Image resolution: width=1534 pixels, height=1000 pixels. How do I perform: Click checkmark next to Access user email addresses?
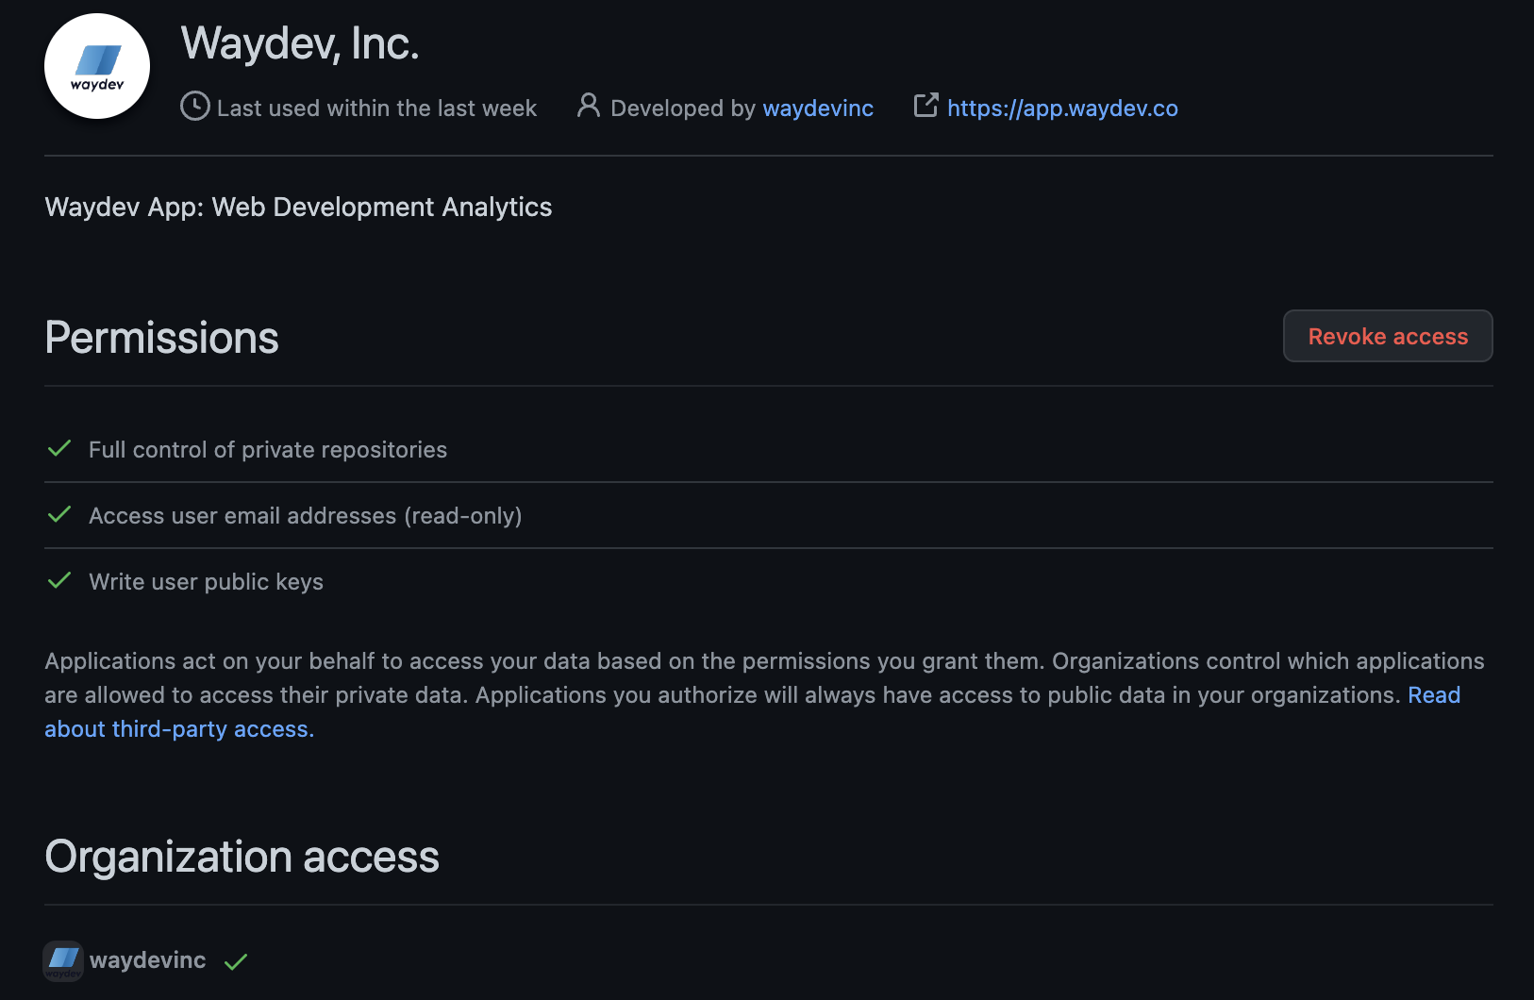tap(59, 515)
